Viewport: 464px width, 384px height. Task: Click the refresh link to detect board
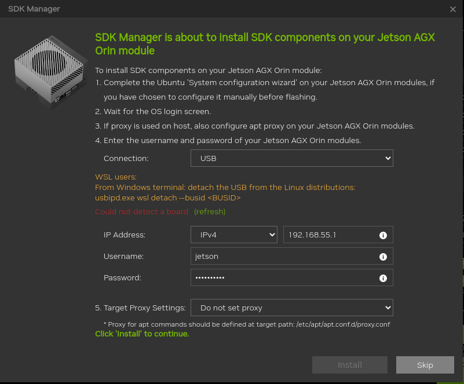pos(210,211)
